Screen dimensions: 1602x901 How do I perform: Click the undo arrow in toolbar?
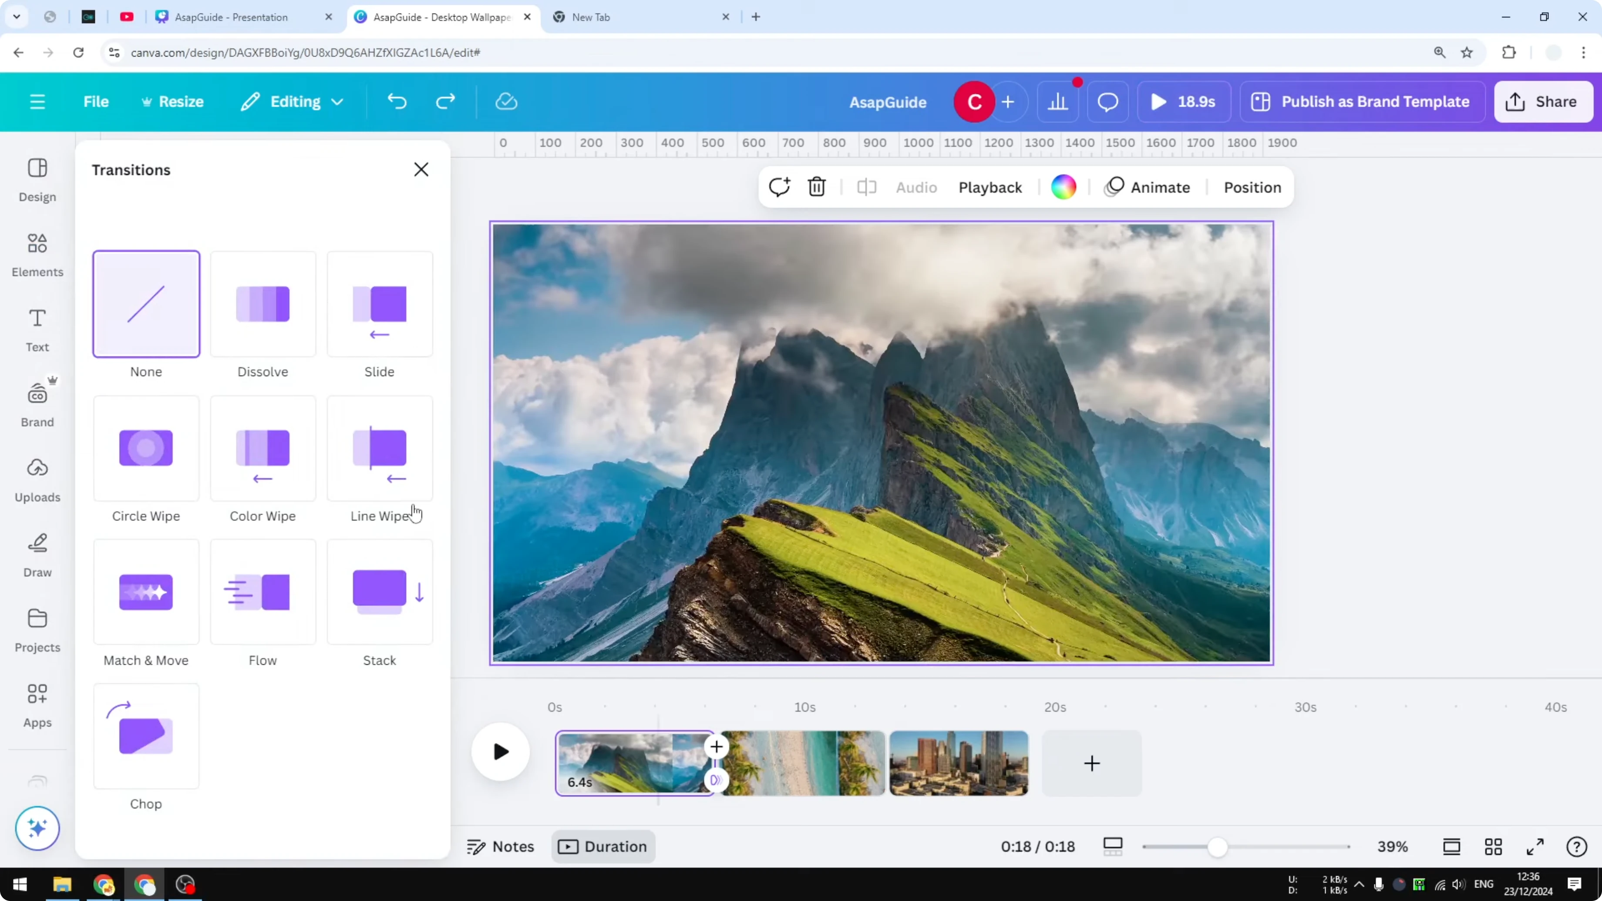(397, 101)
